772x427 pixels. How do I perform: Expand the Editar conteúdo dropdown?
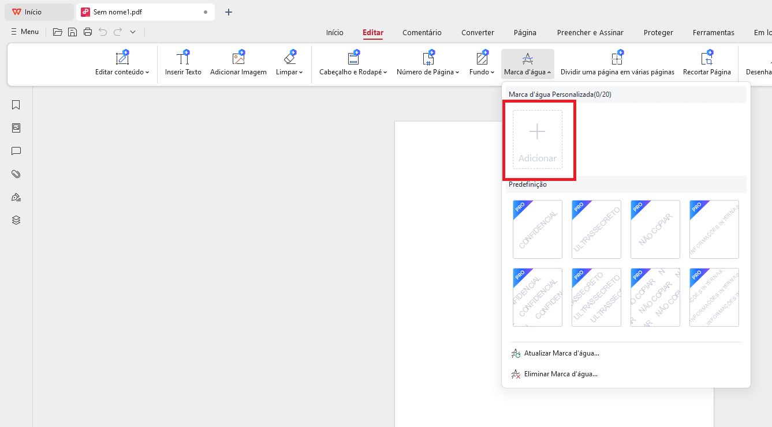point(122,63)
